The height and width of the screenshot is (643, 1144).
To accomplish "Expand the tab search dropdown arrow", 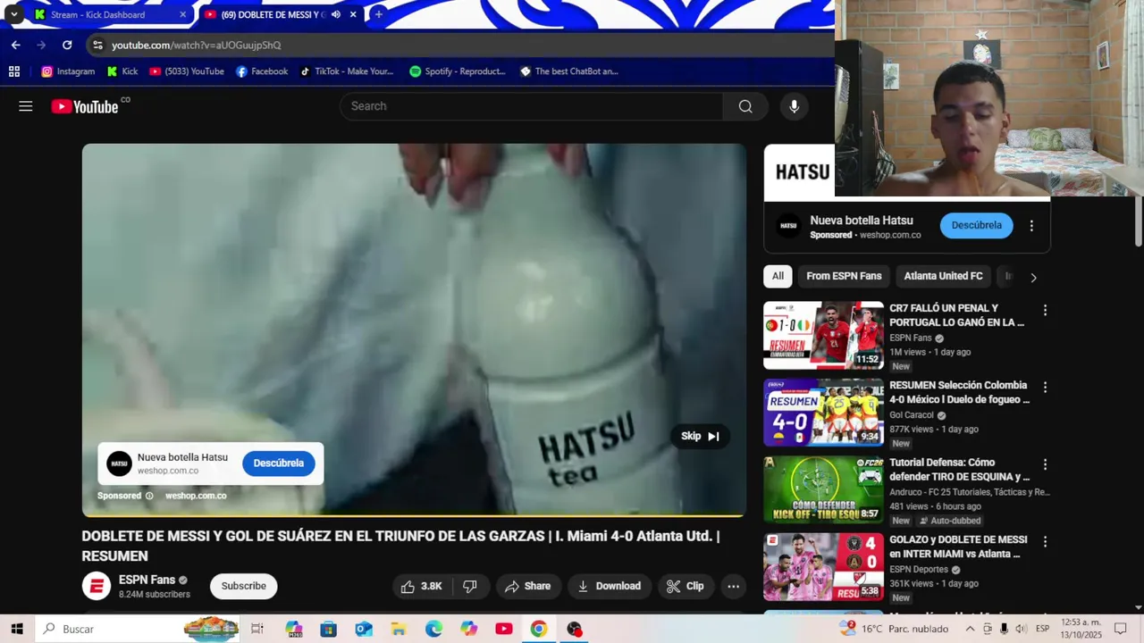I will [13, 14].
